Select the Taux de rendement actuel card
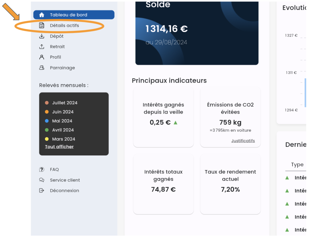This screenshot has height=237, width=310. [230, 184]
